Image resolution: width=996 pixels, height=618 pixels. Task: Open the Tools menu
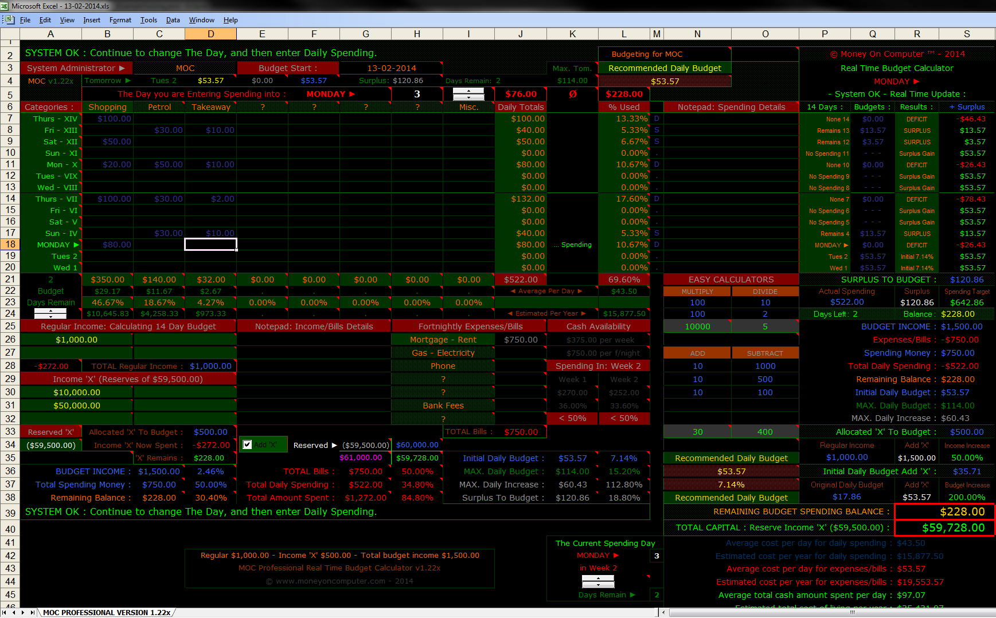[149, 19]
